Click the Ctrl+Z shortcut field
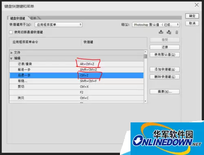Screen dimensions: 204x155 point(84,75)
